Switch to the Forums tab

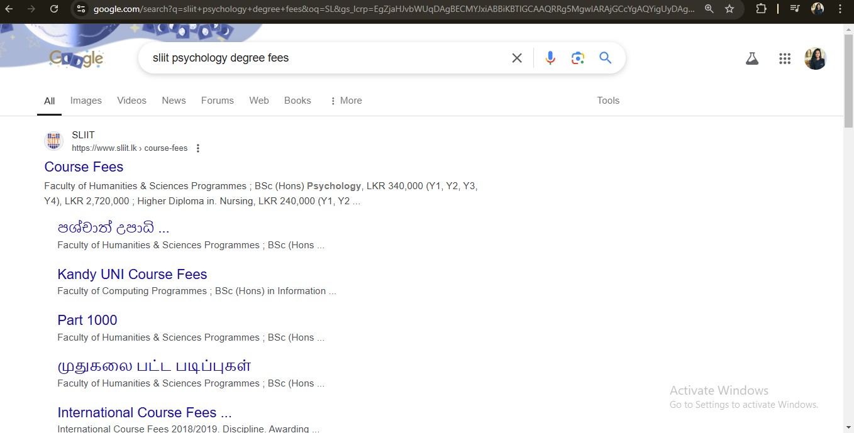tap(218, 101)
